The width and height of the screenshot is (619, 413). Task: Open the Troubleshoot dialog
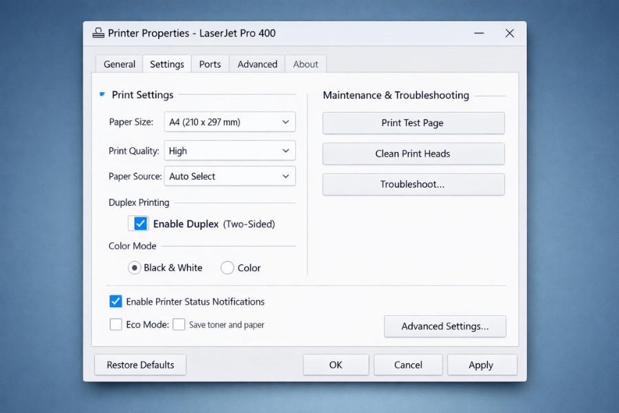pos(413,184)
